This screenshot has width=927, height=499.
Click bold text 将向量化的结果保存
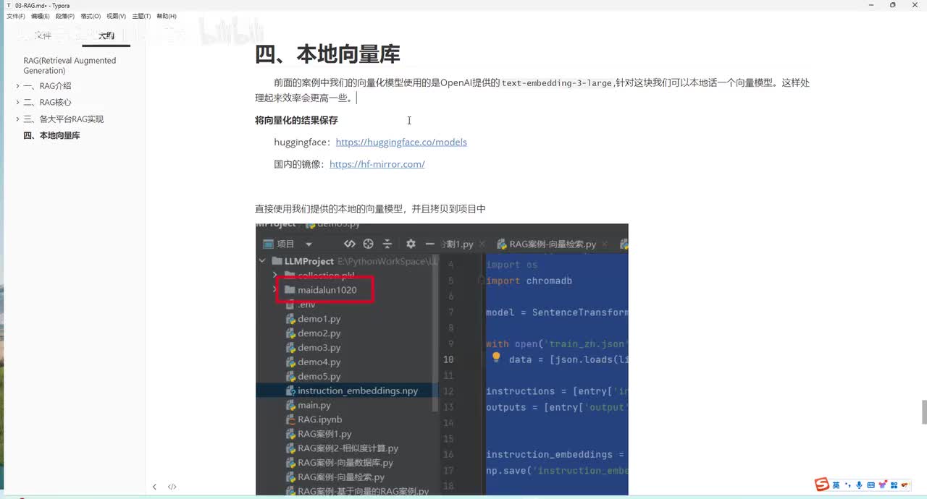point(296,120)
